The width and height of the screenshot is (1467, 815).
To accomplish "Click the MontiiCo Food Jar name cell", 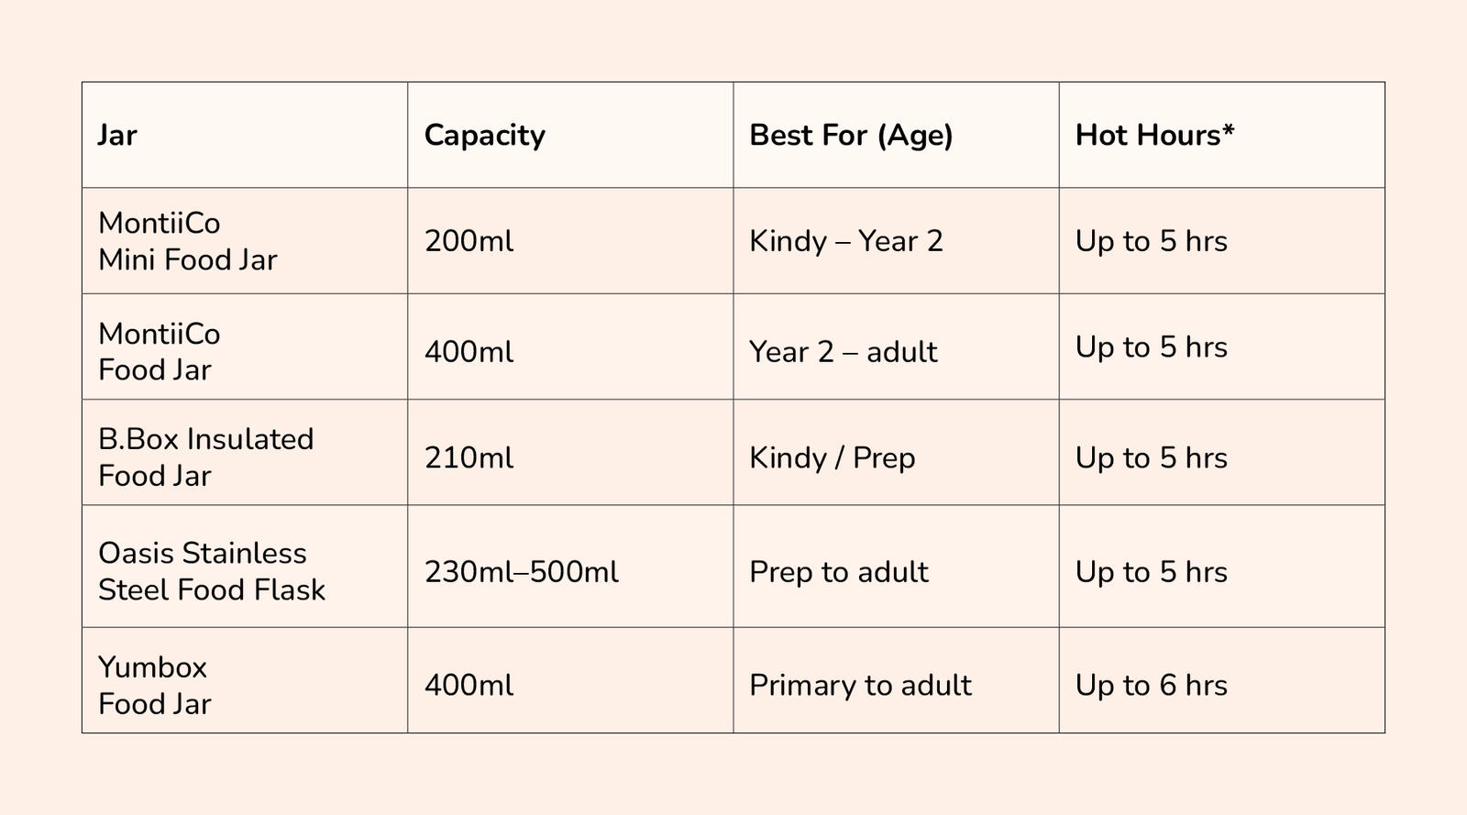I will click(x=245, y=347).
